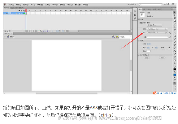Click the Stage background color swatch
The width and height of the screenshot is (178, 124).
(x=149, y=51)
